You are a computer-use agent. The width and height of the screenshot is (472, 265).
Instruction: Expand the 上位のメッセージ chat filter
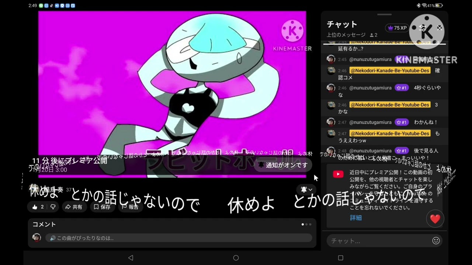[x=346, y=35]
